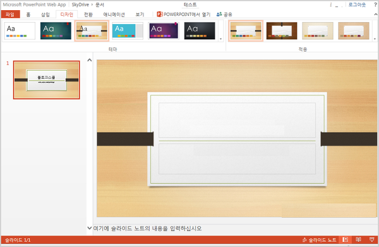
Task: Apply the black theme thumbnail
Action: click(200, 31)
